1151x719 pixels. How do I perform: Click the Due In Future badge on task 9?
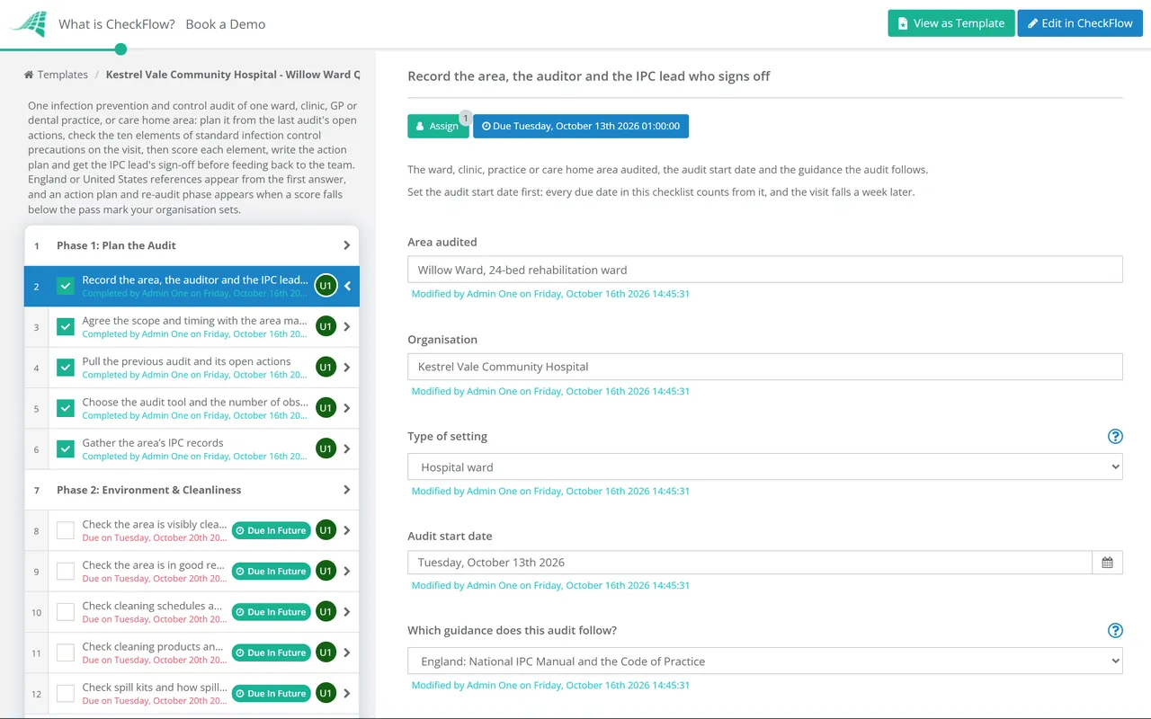(271, 572)
